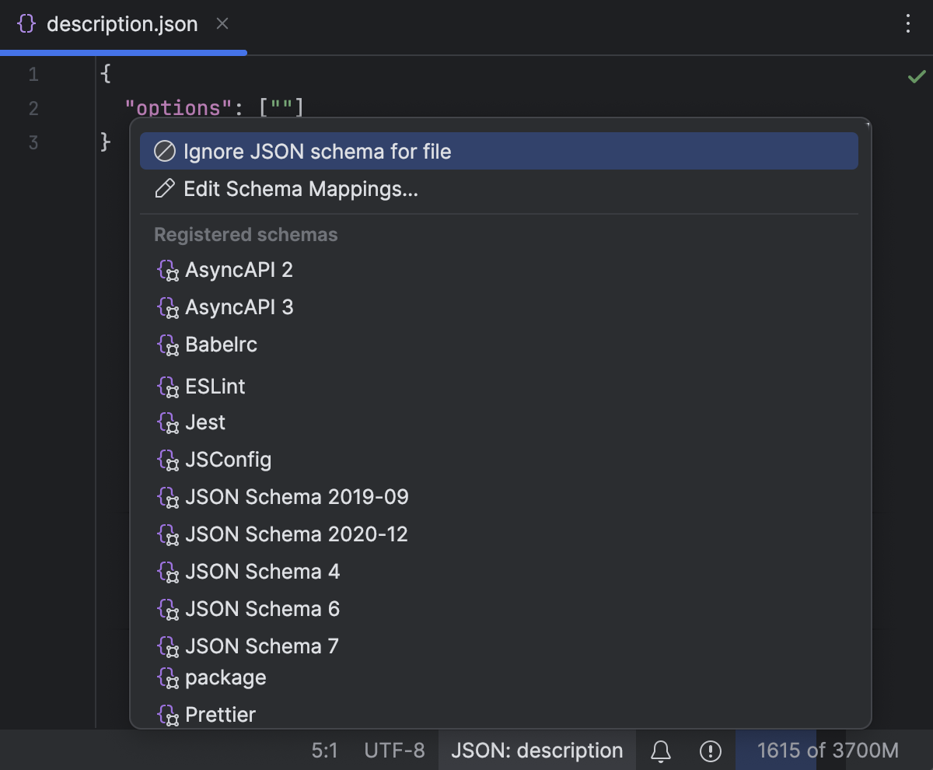Image resolution: width=933 pixels, height=770 pixels.
Task: Click the pencil icon beside Edit Schema Mappings
Action: tap(164, 187)
